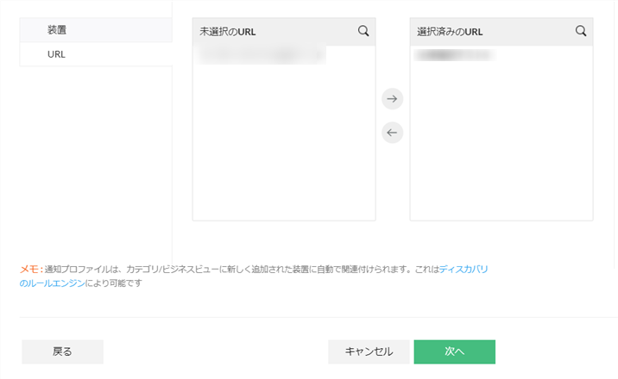Click the 未選択のURL header title
The height and width of the screenshot is (379, 618).
click(x=228, y=32)
